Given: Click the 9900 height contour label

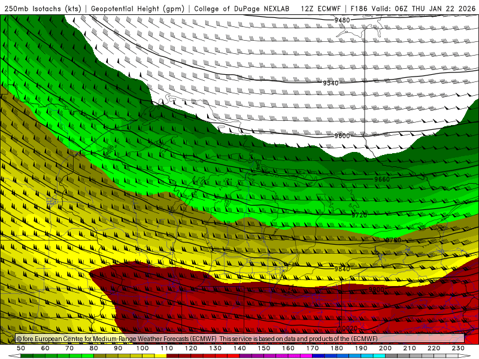Looking at the screenshot, I should (x=376, y=290).
